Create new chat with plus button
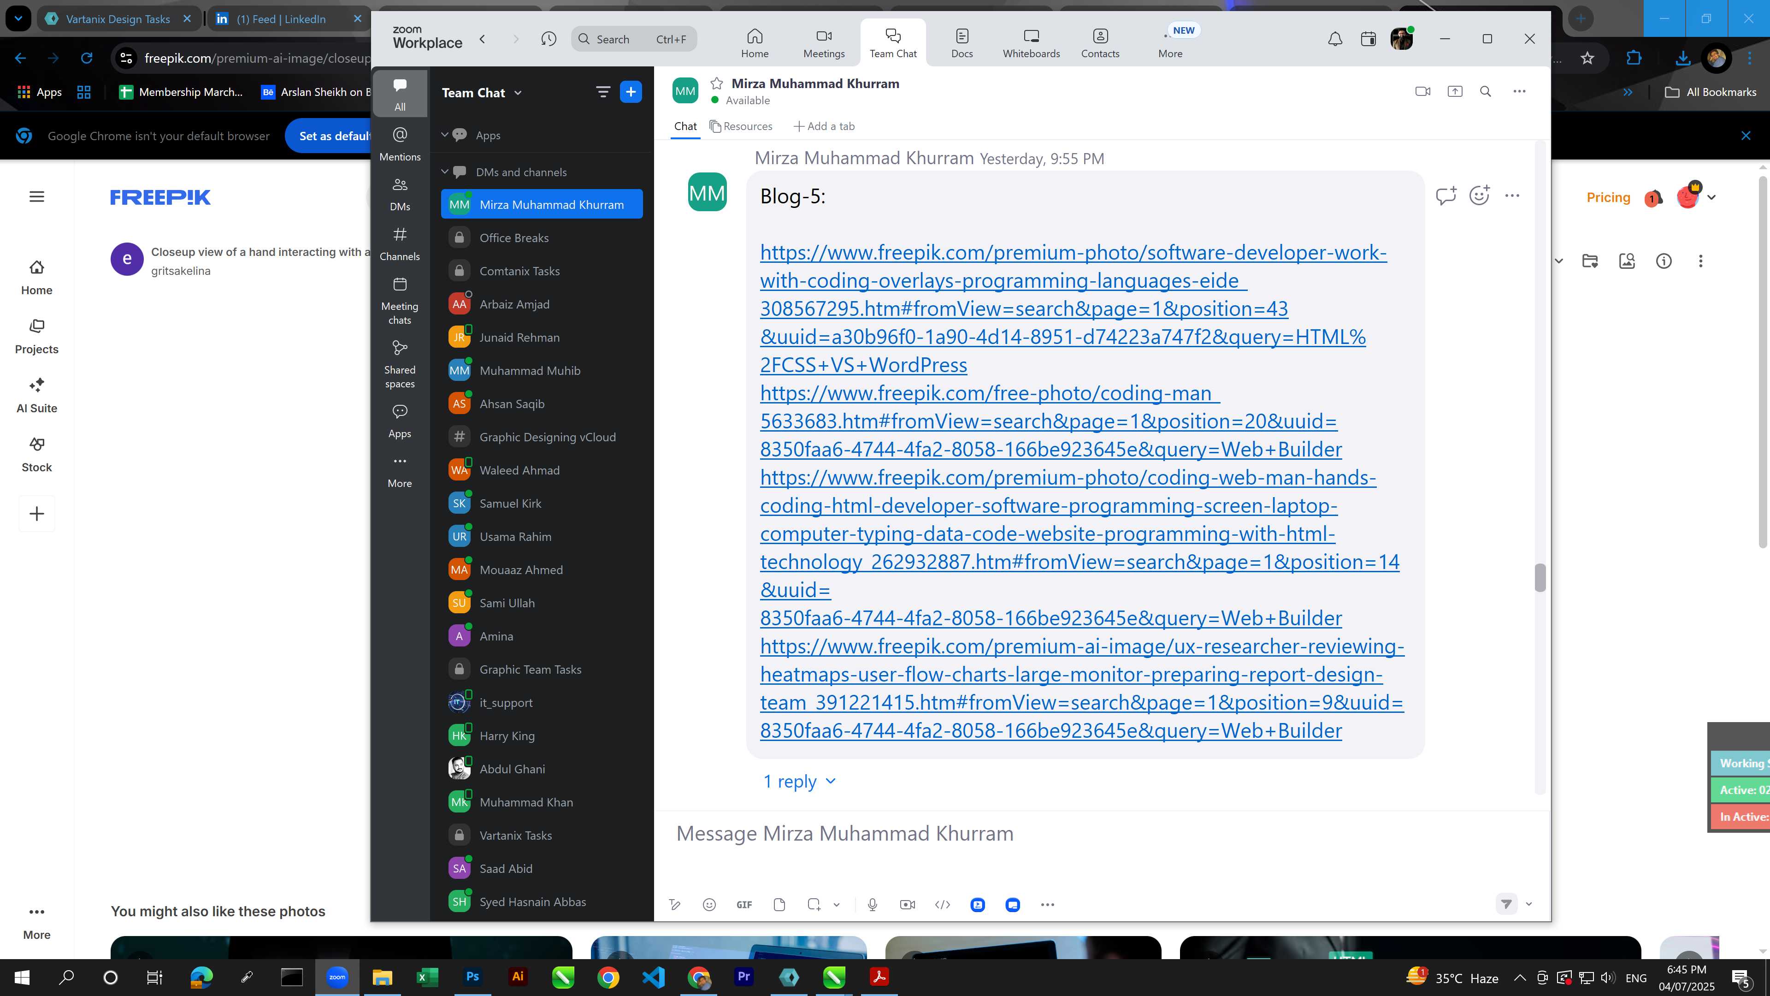This screenshot has height=996, width=1770. [x=630, y=91]
